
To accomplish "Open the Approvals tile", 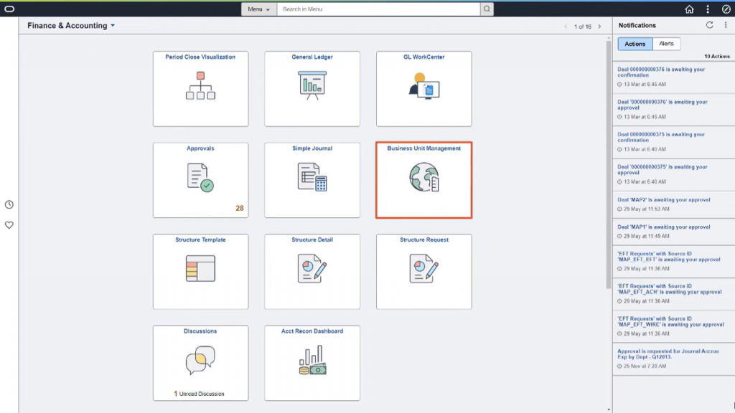I will [x=201, y=180].
